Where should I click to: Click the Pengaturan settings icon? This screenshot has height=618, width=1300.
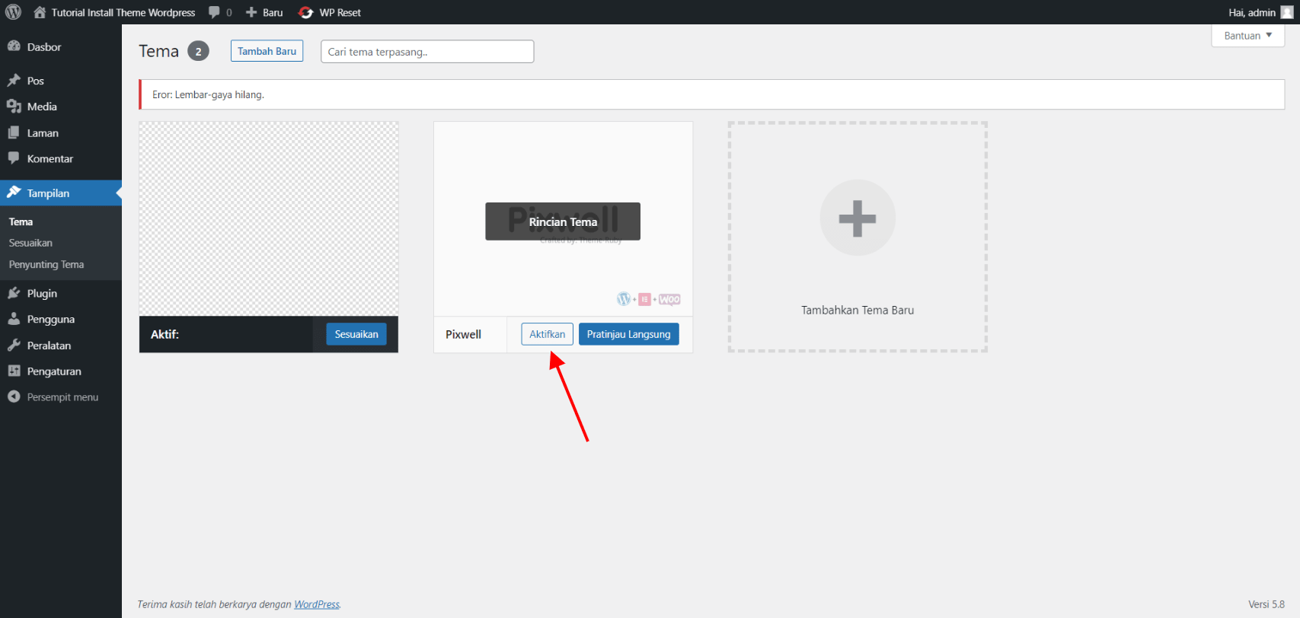tap(14, 371)
